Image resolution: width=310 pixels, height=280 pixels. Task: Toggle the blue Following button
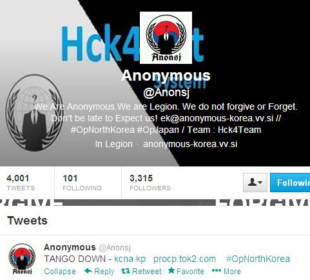tap(290, 183)
